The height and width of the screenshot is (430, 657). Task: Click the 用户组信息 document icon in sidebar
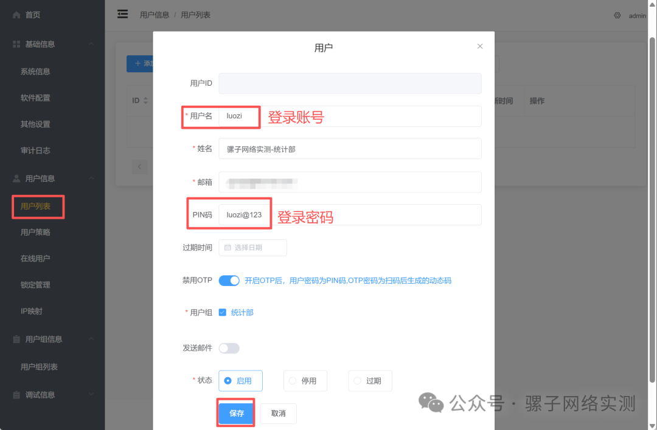pos(15,339)
